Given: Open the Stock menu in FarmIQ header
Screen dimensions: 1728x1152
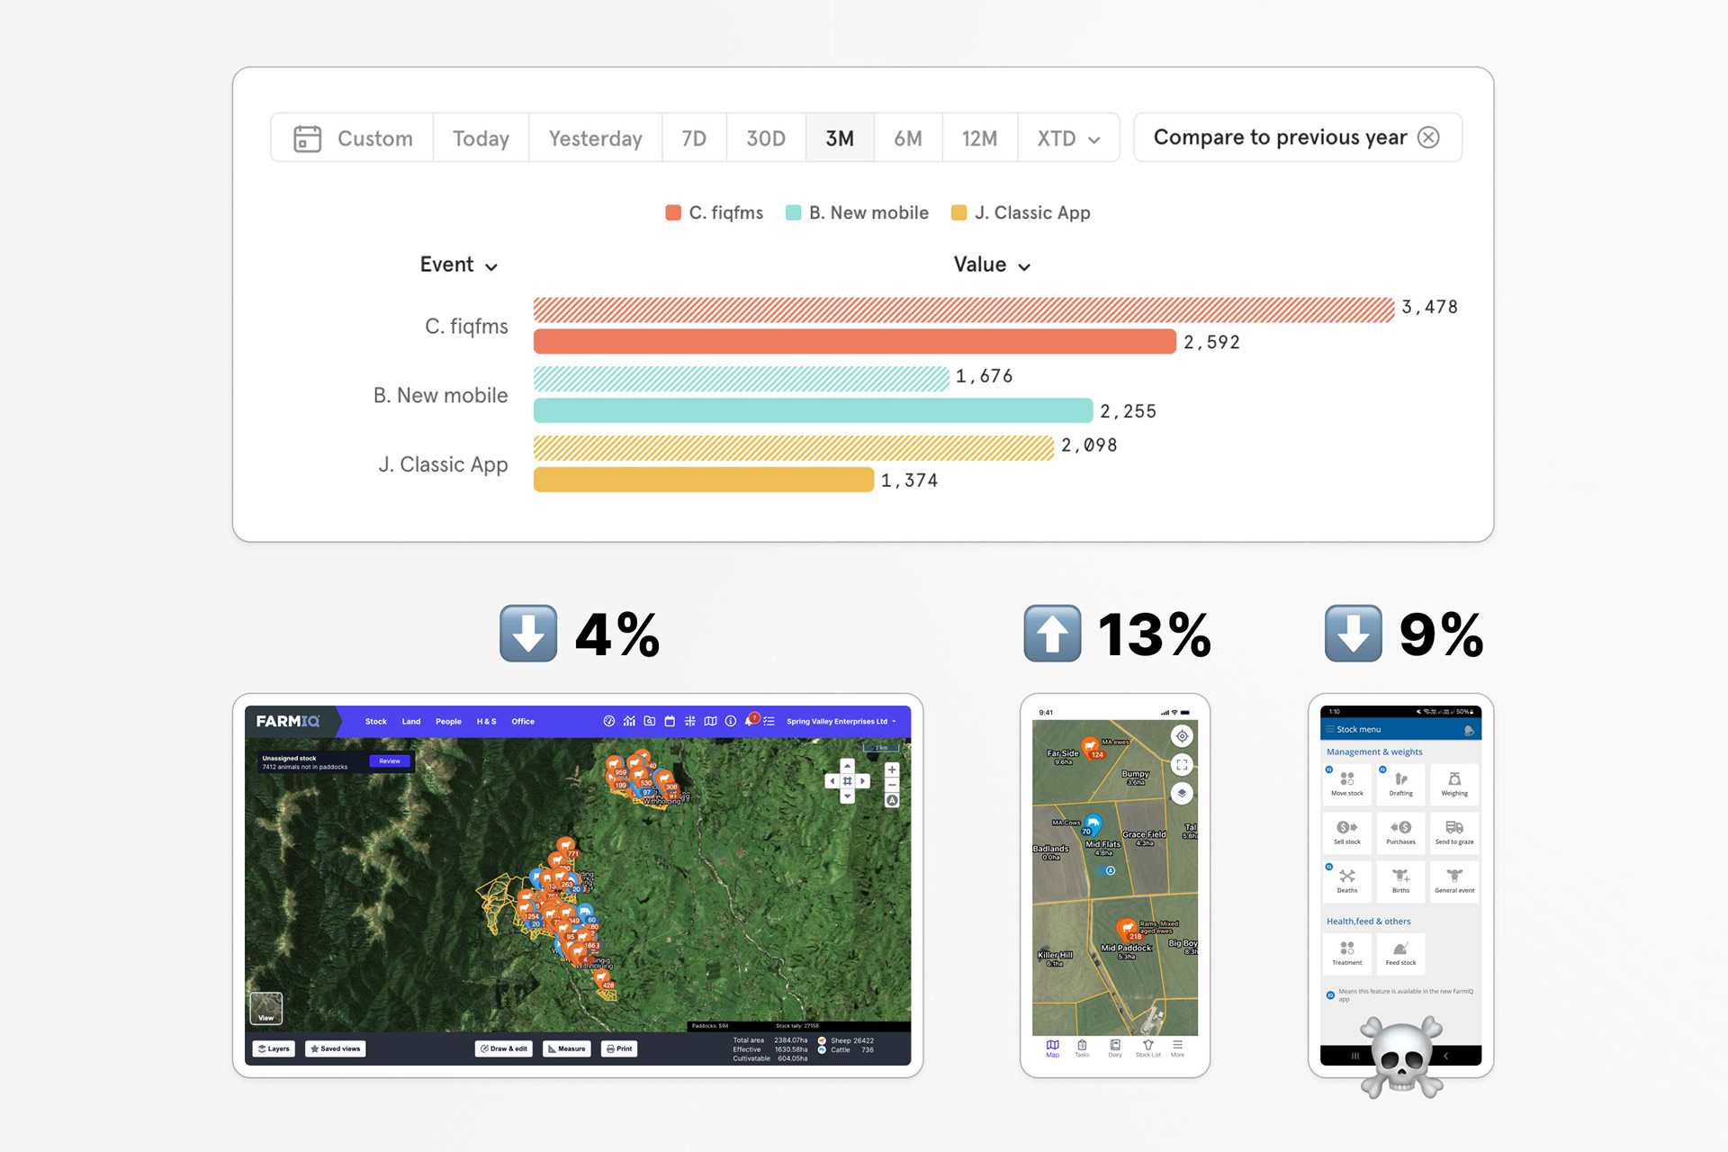Looking at the screenshot, I should [x=375, y=722].
